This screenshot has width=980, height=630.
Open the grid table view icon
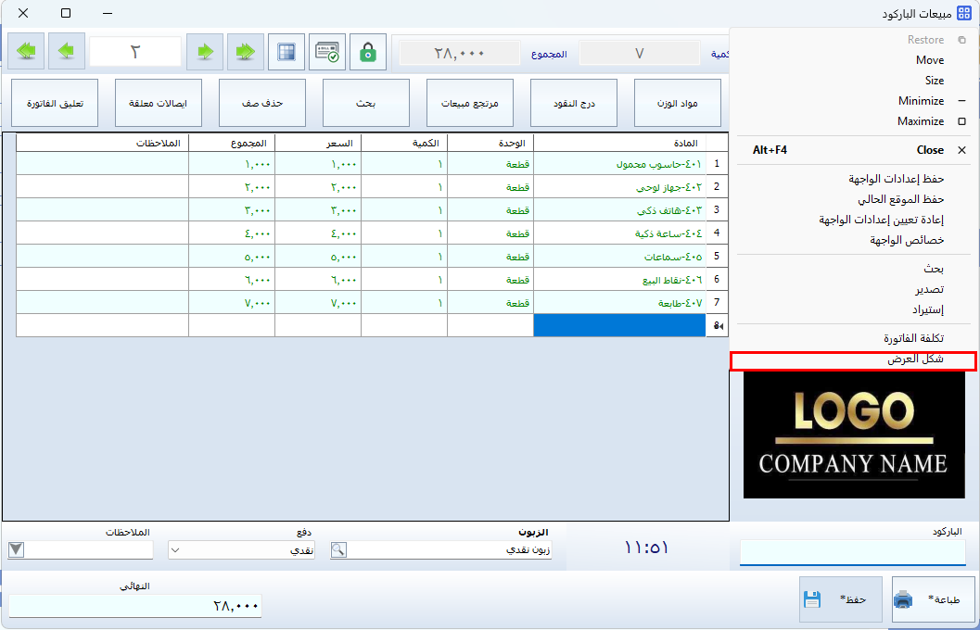point(286,51)
